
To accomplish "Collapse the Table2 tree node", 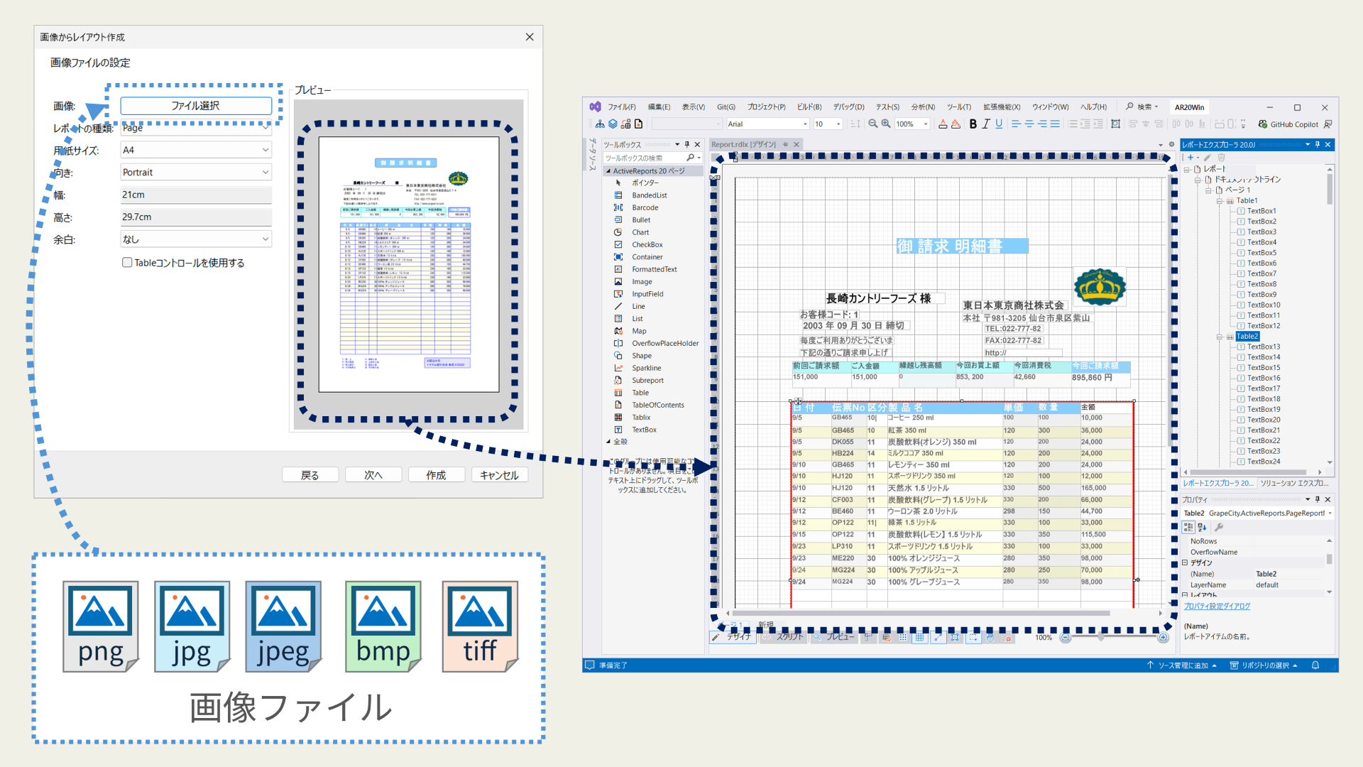I will tap(1220, 337).
